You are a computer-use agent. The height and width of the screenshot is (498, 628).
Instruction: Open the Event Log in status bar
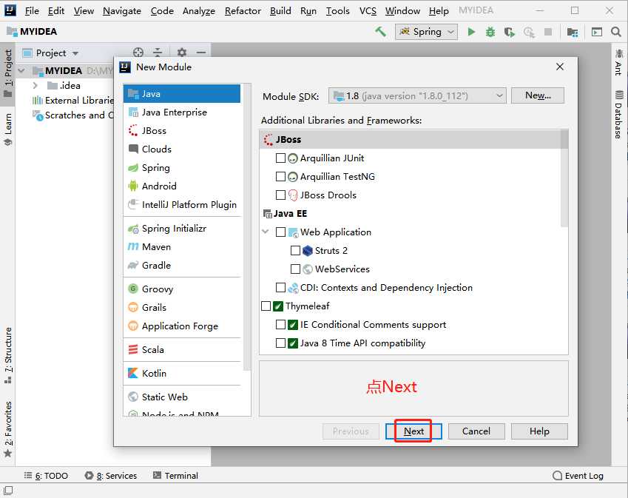pos(578,476)
